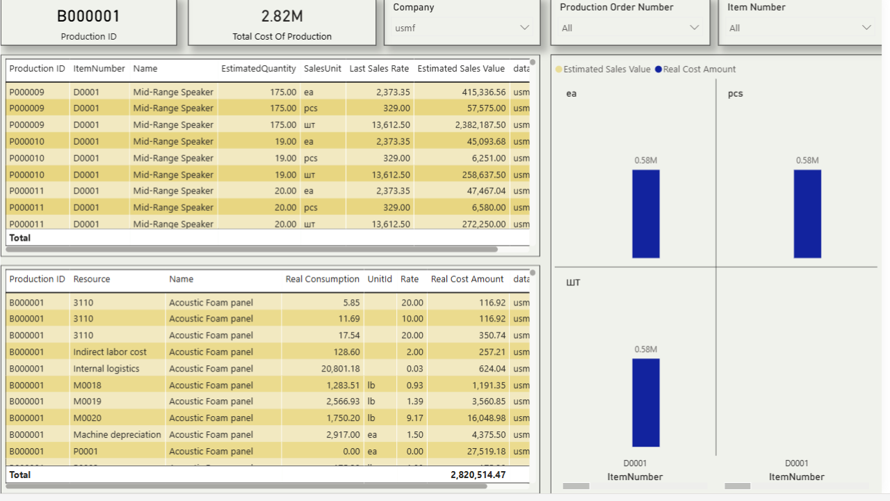The height and width of the screenshot is (501, 890).
Task: Click resource M0018 cell
Action: [87, 385]
